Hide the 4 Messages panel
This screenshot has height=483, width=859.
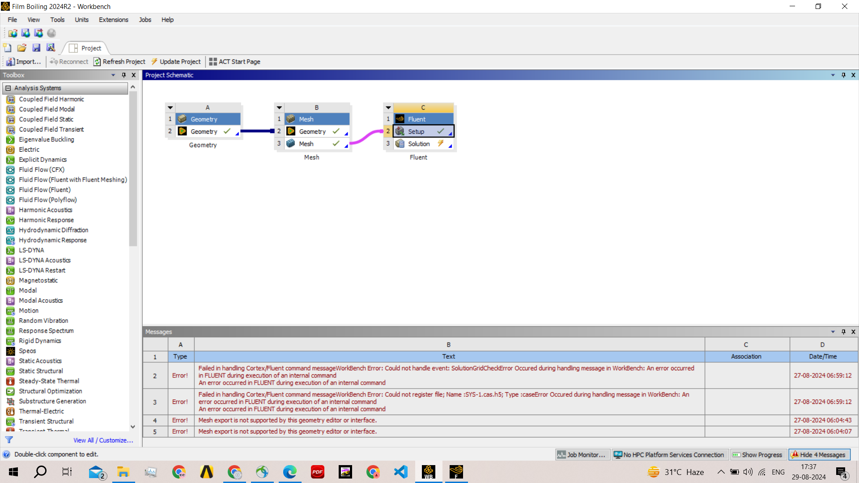820,455
